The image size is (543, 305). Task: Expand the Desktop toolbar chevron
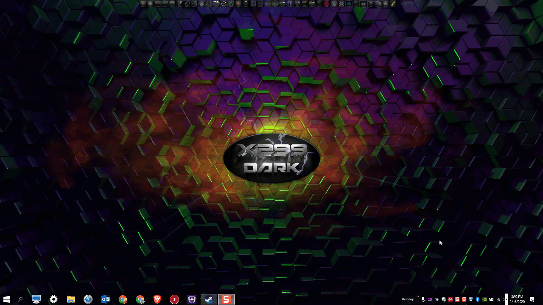pos(417,297)
